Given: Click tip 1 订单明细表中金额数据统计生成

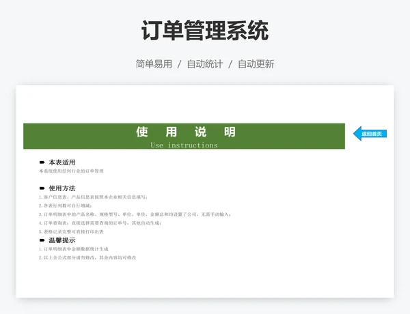Looking at the screenshot, I should pos(74,249).
